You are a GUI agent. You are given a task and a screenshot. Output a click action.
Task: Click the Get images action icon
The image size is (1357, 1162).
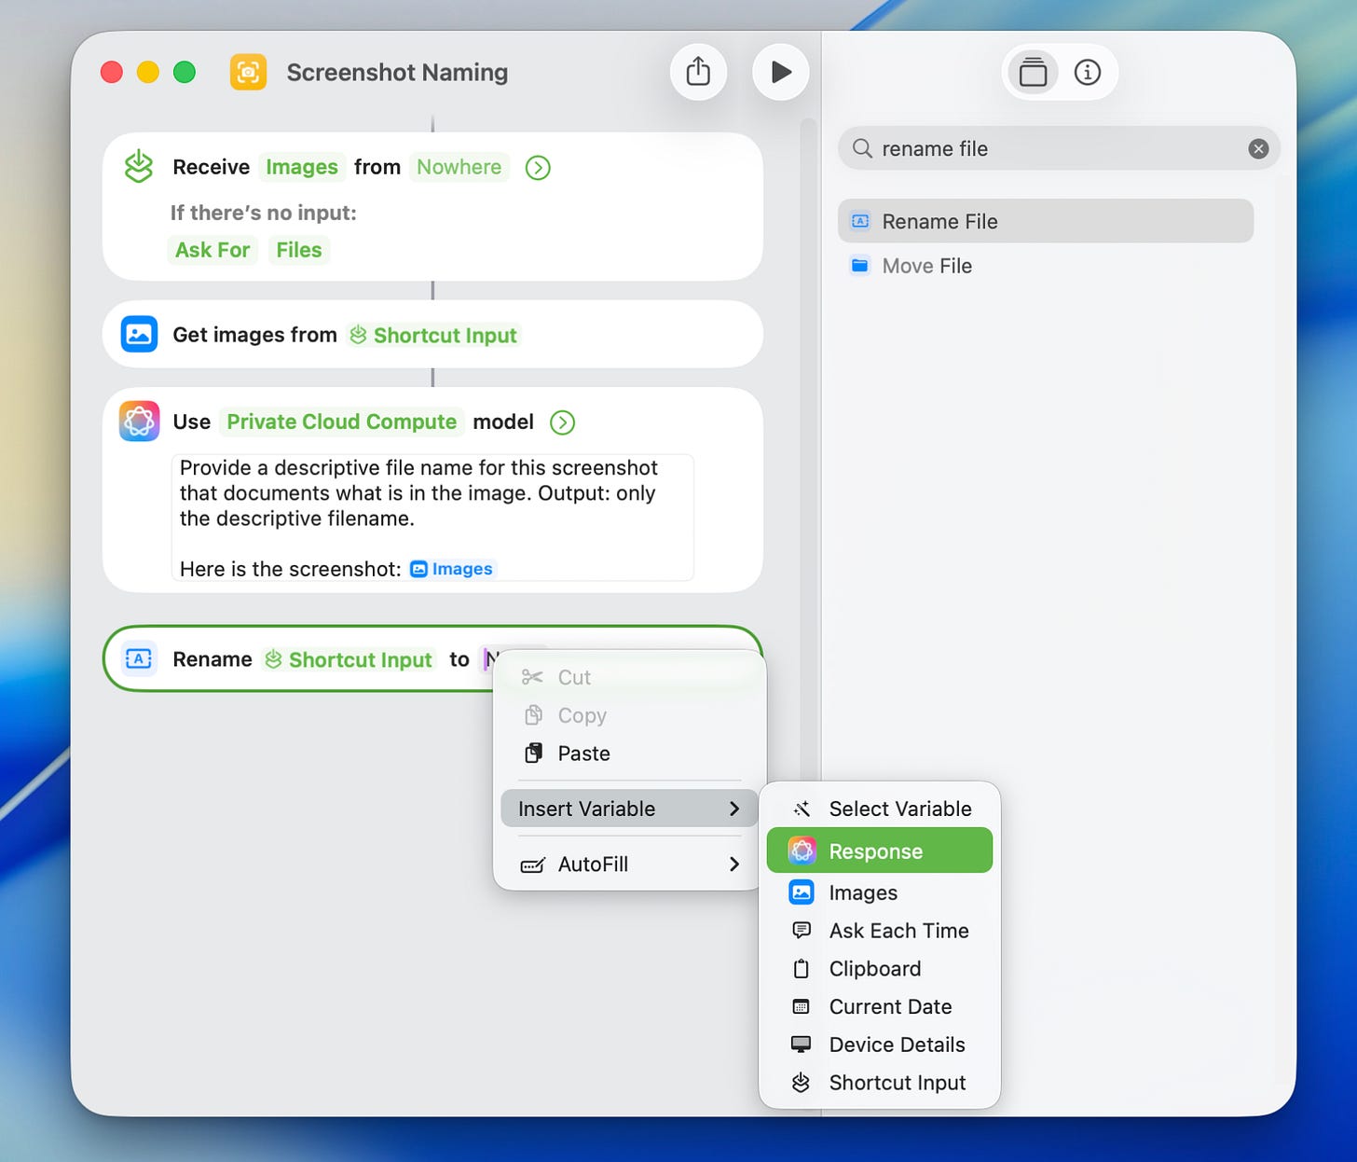[x=139, y=334]
